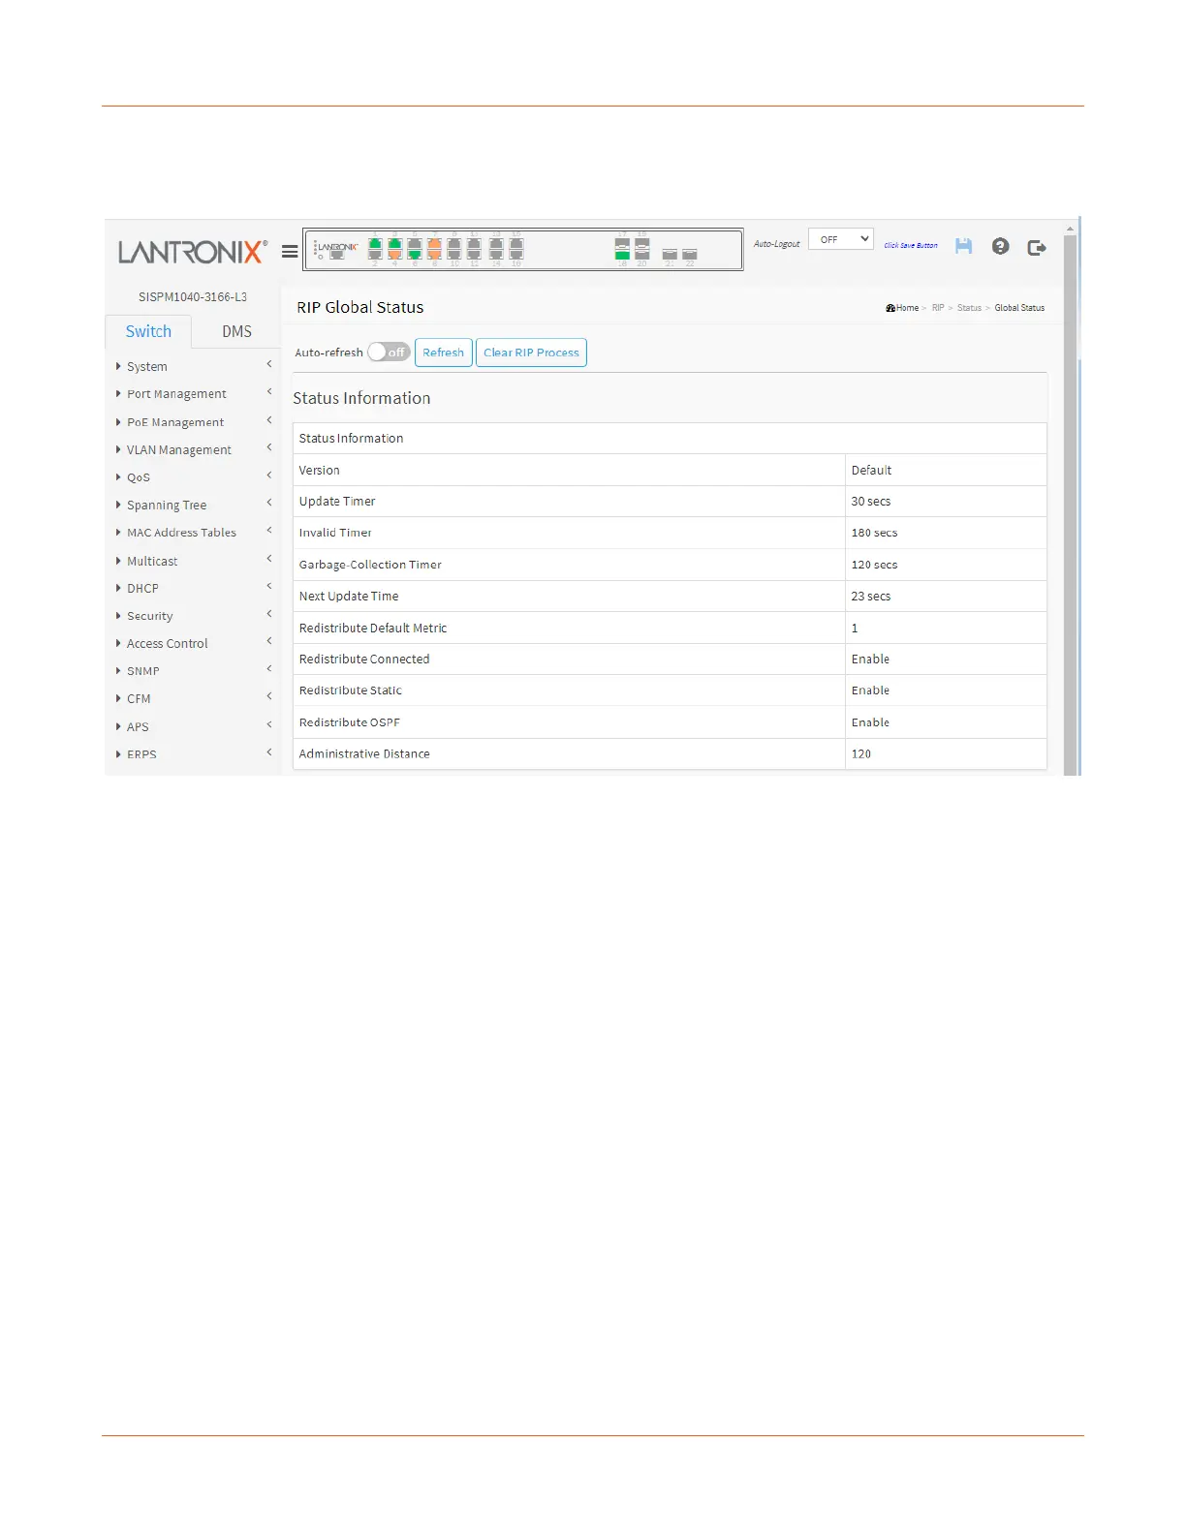
Task: Click the hamburger menu icon
Action: click(x=289, y=251)
